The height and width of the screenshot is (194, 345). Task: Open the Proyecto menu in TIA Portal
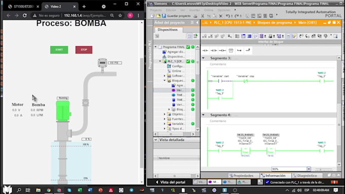point(156,10)
